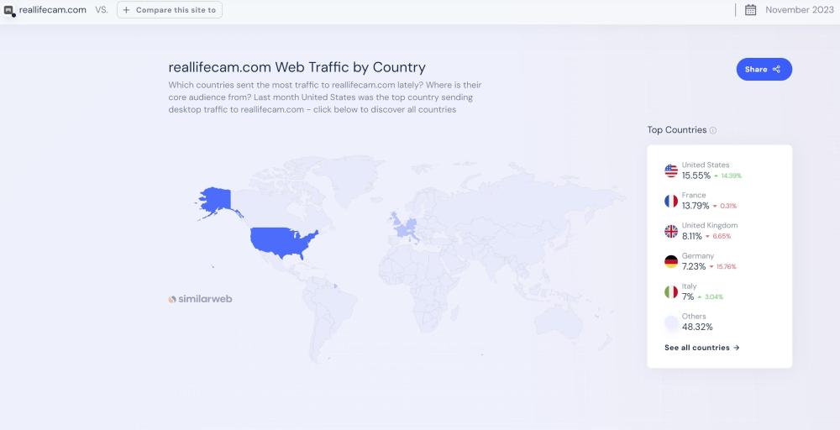Image resolution: width=840 pixels, height=430 pixels.
Task: Open the November 2023 date selector
Action: coord(798,10)
